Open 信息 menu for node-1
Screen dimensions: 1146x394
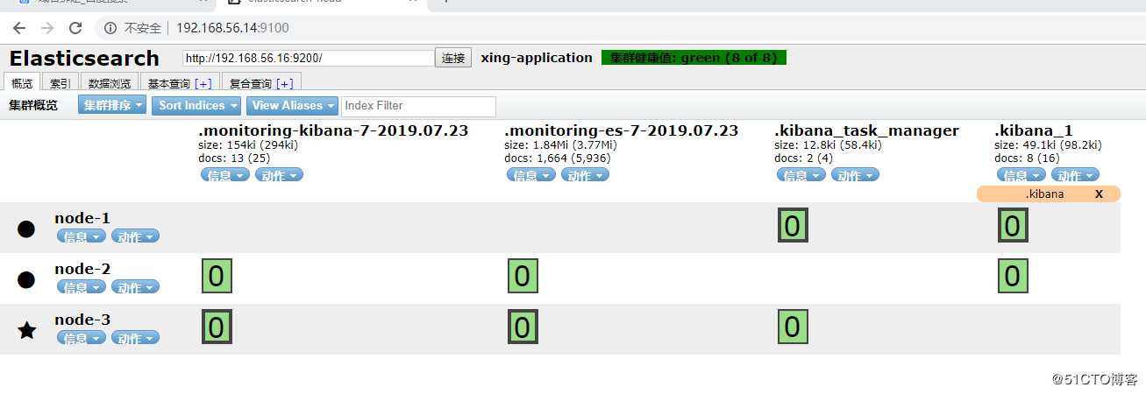(x=82, y=236)
